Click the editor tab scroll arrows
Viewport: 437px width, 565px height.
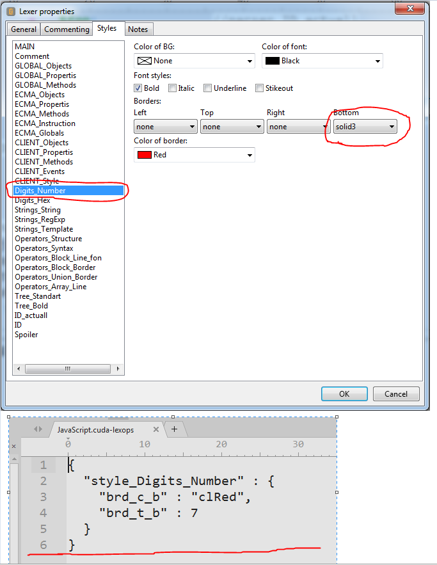pyautogui.click(x=38, y=429)
